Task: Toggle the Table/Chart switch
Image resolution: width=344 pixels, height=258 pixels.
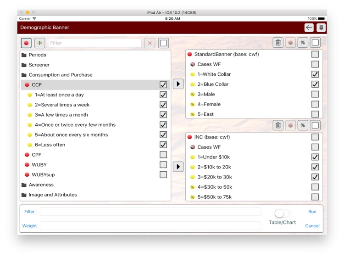Action: 282,213
